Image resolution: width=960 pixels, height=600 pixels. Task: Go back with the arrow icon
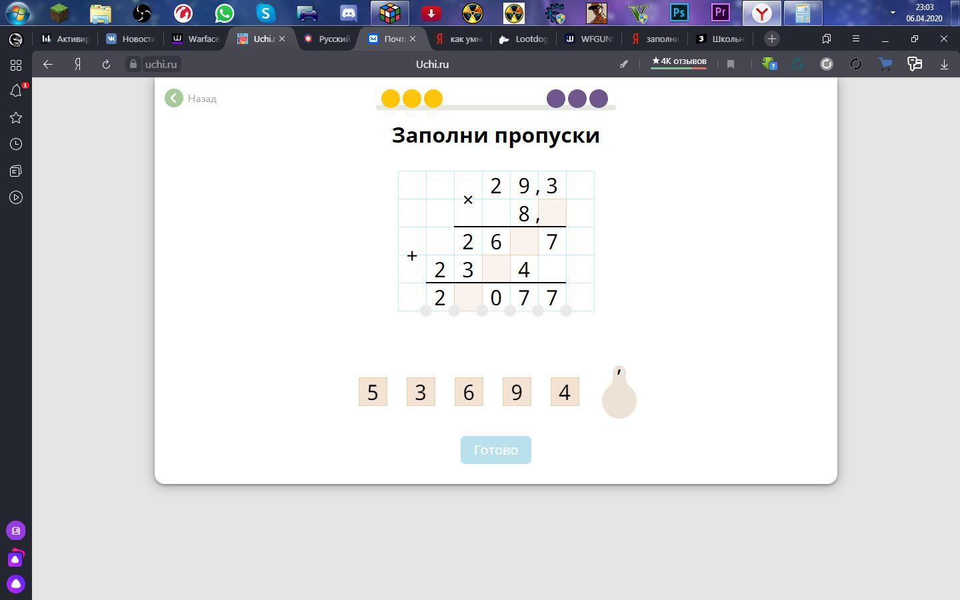[47, 65]
